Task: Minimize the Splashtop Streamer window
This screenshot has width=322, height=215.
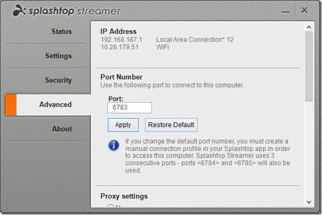Action: tap(285, 11)
